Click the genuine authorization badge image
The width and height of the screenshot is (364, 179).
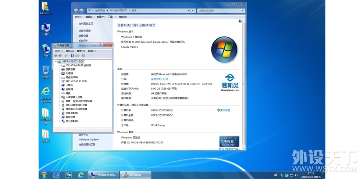coord(229,141)
